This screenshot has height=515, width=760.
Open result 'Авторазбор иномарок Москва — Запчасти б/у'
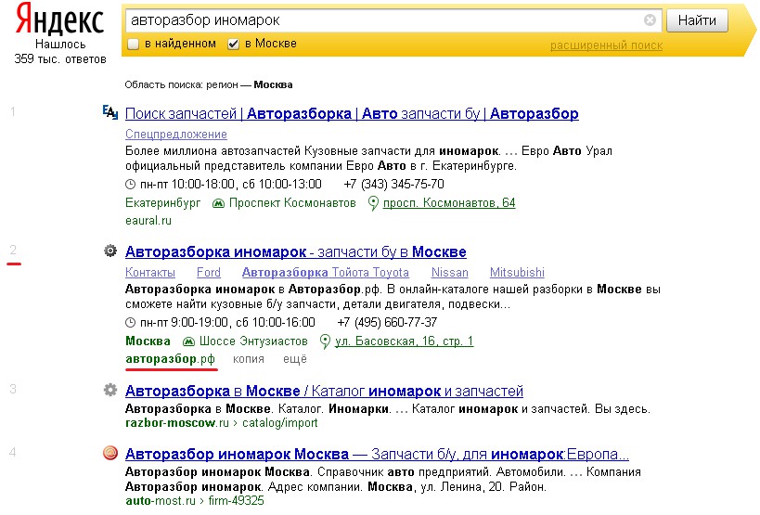(377, 454)
